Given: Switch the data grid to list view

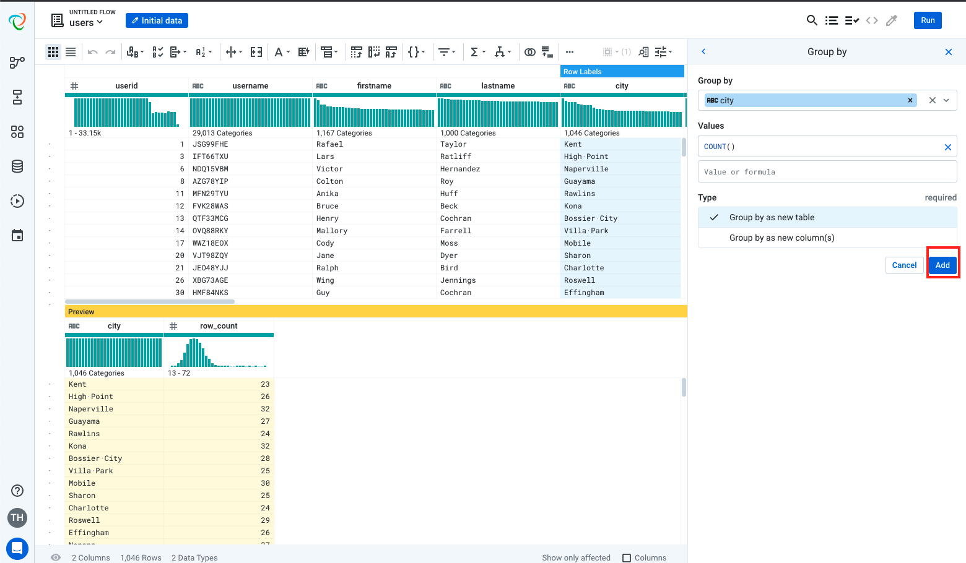Looking at the screenshot, I should pos(70,51).
